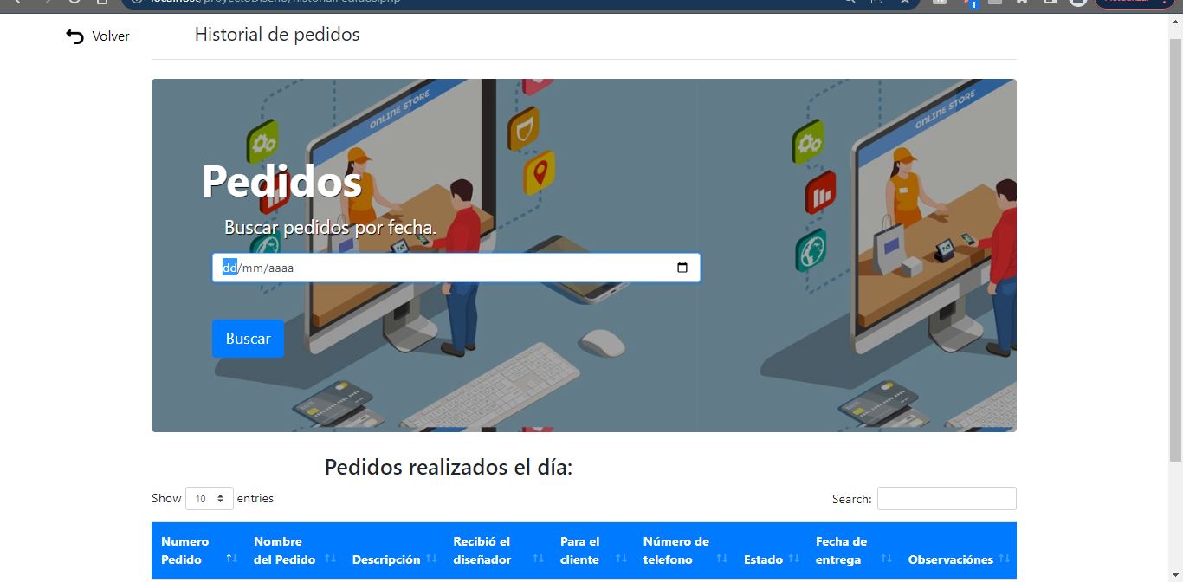Sort by Descripción column arrows

click(430, 559)
